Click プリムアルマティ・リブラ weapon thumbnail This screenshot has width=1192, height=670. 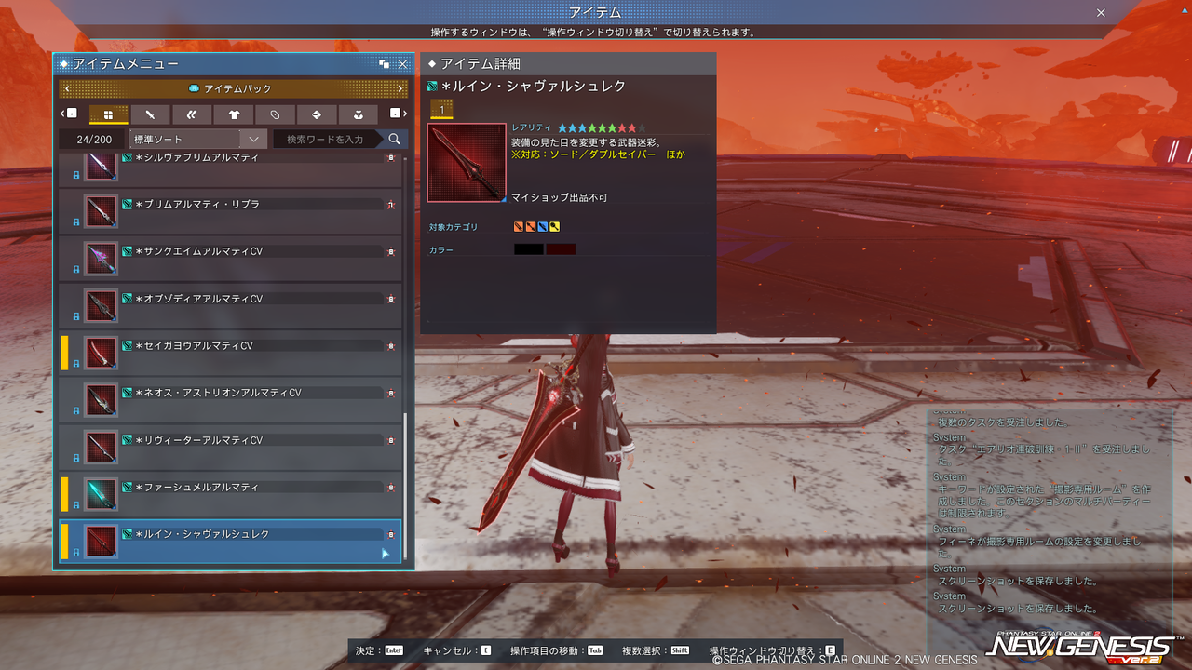coord(101,211)
